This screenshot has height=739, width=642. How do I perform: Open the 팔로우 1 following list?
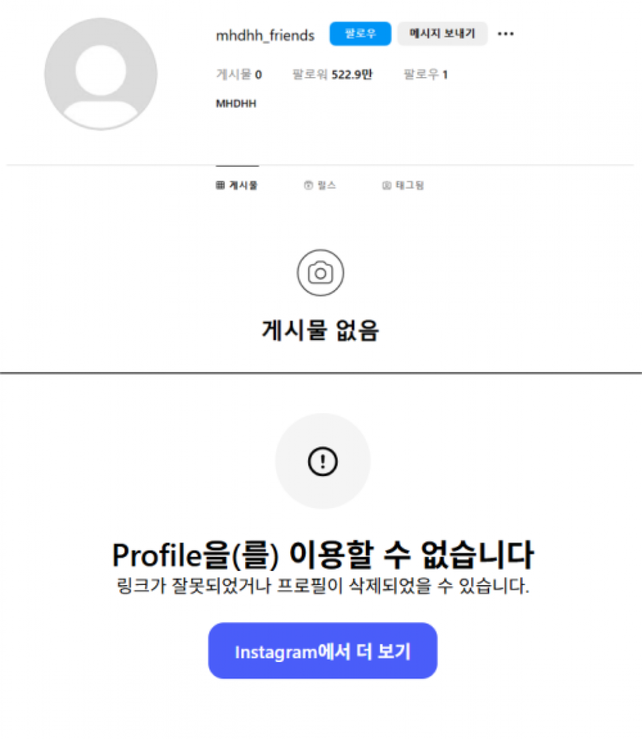[x=426, y=75]
